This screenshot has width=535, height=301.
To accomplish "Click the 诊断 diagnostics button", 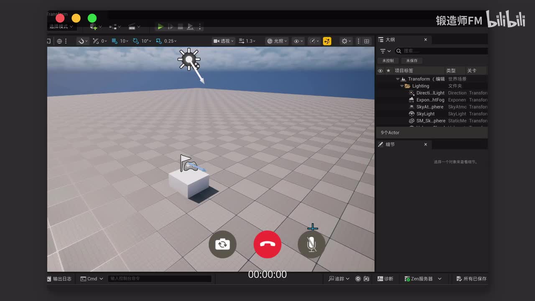I will pos(385,279).
